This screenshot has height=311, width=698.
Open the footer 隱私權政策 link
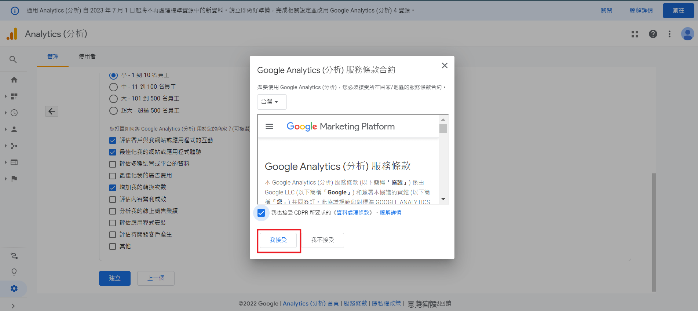[387, 303]
